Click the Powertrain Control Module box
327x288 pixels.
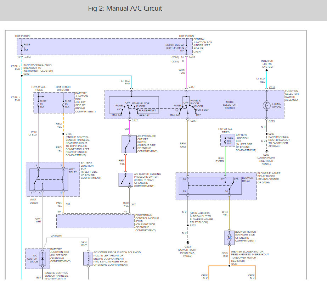click(95, 221)
